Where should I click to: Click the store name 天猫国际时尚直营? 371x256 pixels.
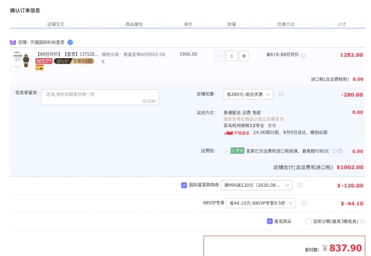(x=47, y=42)
